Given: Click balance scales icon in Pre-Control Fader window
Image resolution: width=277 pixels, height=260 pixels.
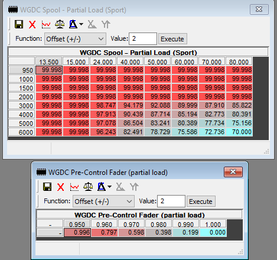Looking at the screenshot, I should tap(88, 187).
